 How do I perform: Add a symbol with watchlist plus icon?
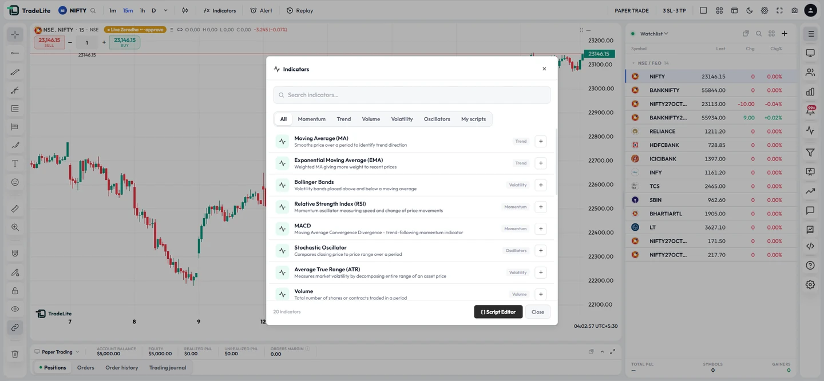pyautogui.click(x=785, y=34)
